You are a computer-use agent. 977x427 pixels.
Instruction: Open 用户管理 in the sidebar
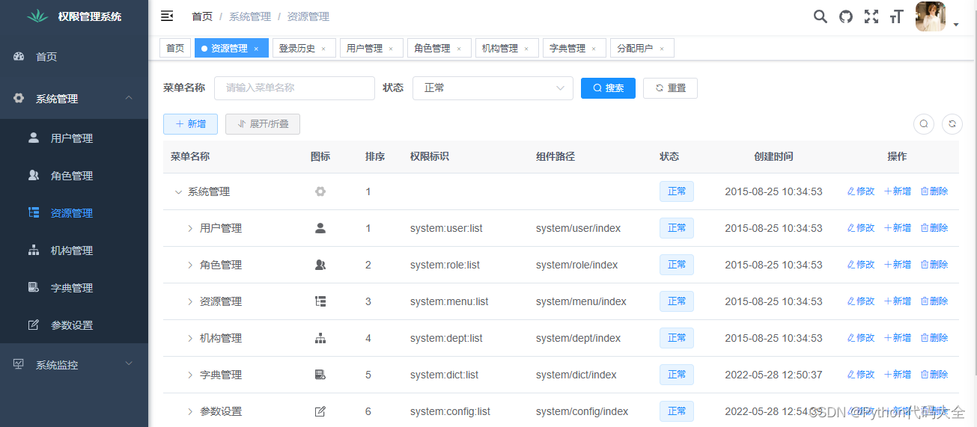74,138
